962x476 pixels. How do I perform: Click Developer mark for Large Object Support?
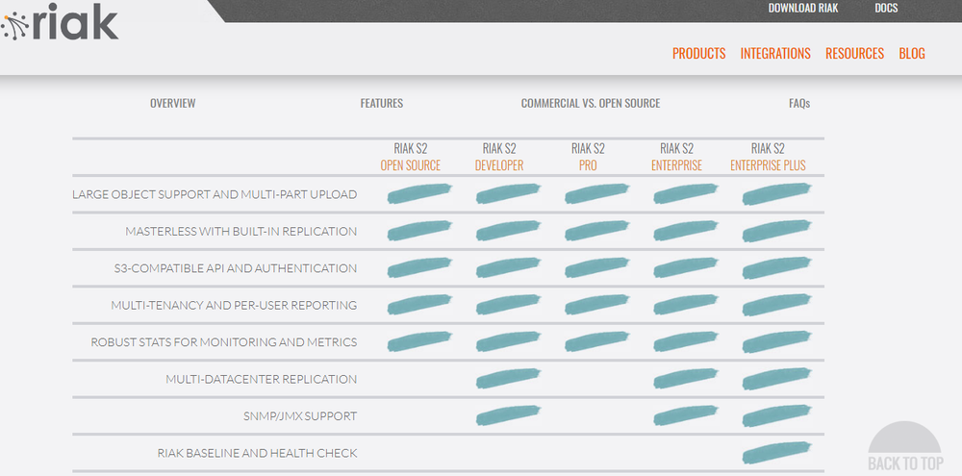click(x=509, y=193)
